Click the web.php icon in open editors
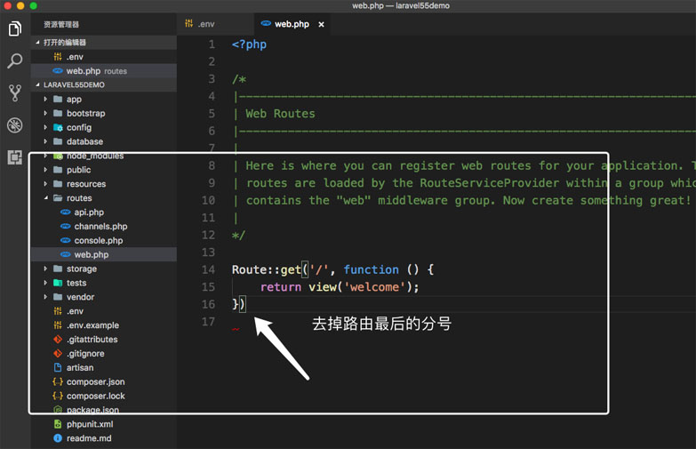 coord(58,71)
